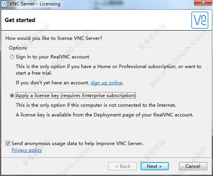Click the 'Apply a license key (requires Enterprise subscription)' label
The height and width of the screenshot is (176, 213).
[x=76, y=96]
